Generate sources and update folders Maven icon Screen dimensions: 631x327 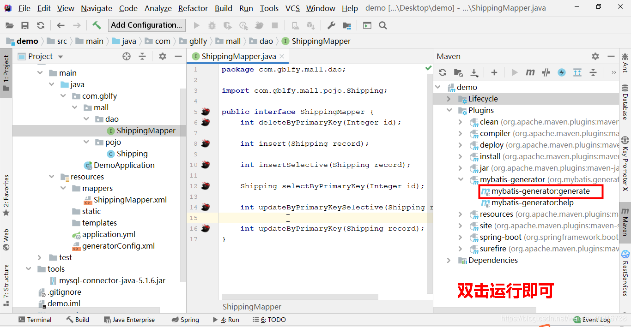click(458, 72)
